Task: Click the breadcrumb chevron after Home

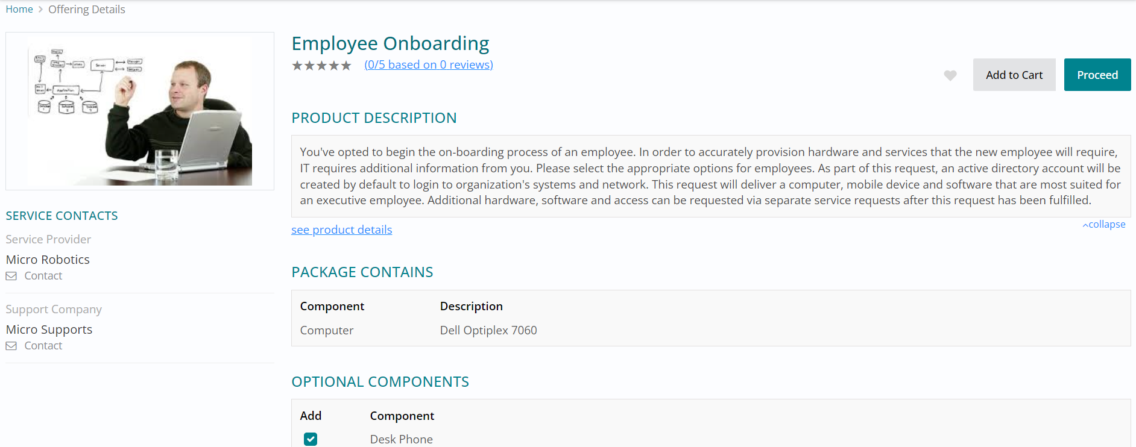Action: 40,10
